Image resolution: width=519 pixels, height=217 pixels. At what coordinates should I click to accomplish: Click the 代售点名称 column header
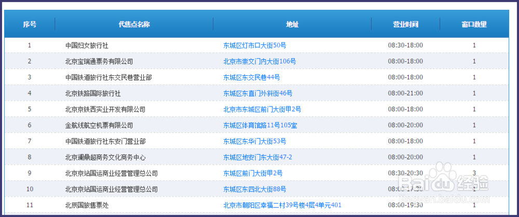coord(134,24)
